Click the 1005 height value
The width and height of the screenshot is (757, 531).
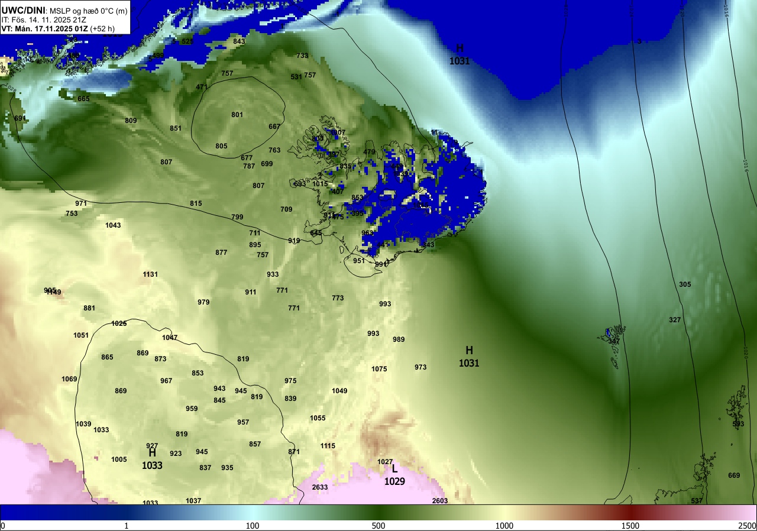tap(119, 459)
